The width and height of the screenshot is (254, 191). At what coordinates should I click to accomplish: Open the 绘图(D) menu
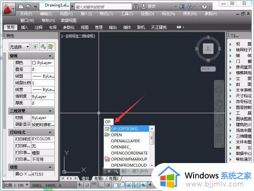pyautogui.click(x=147, y=14)
